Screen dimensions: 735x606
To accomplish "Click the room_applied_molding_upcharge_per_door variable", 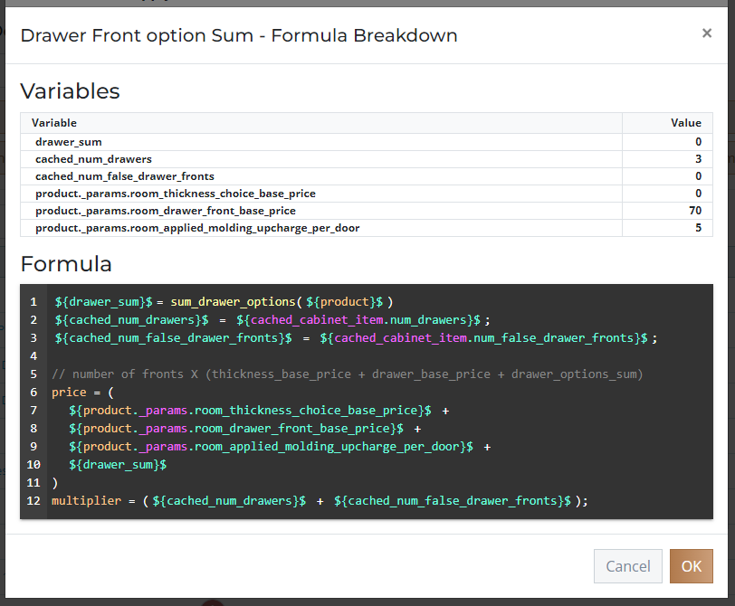I will tap(197, 228).
